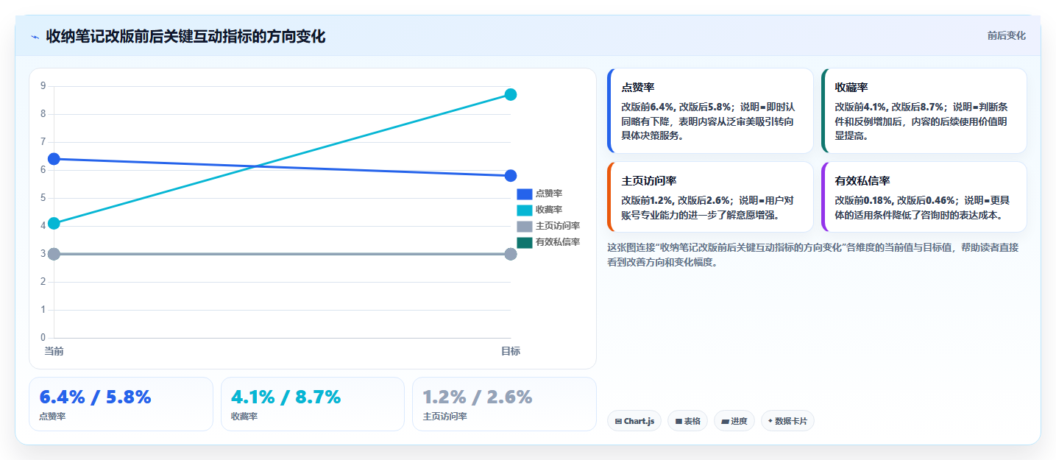Screen dimensions: 1056x460
Task: Click the 表格 tag icon
Action: coord(678,421)
